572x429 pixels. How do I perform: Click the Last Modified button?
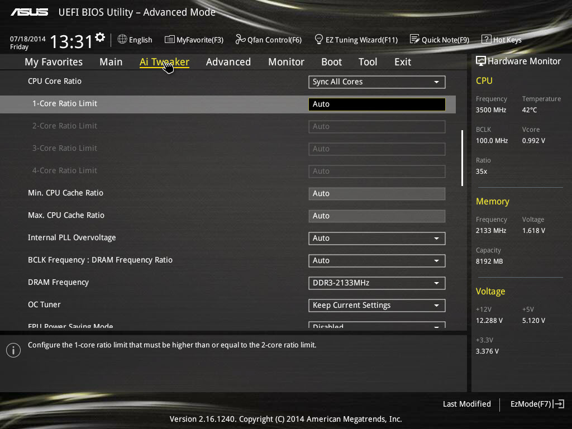point(466,404)
